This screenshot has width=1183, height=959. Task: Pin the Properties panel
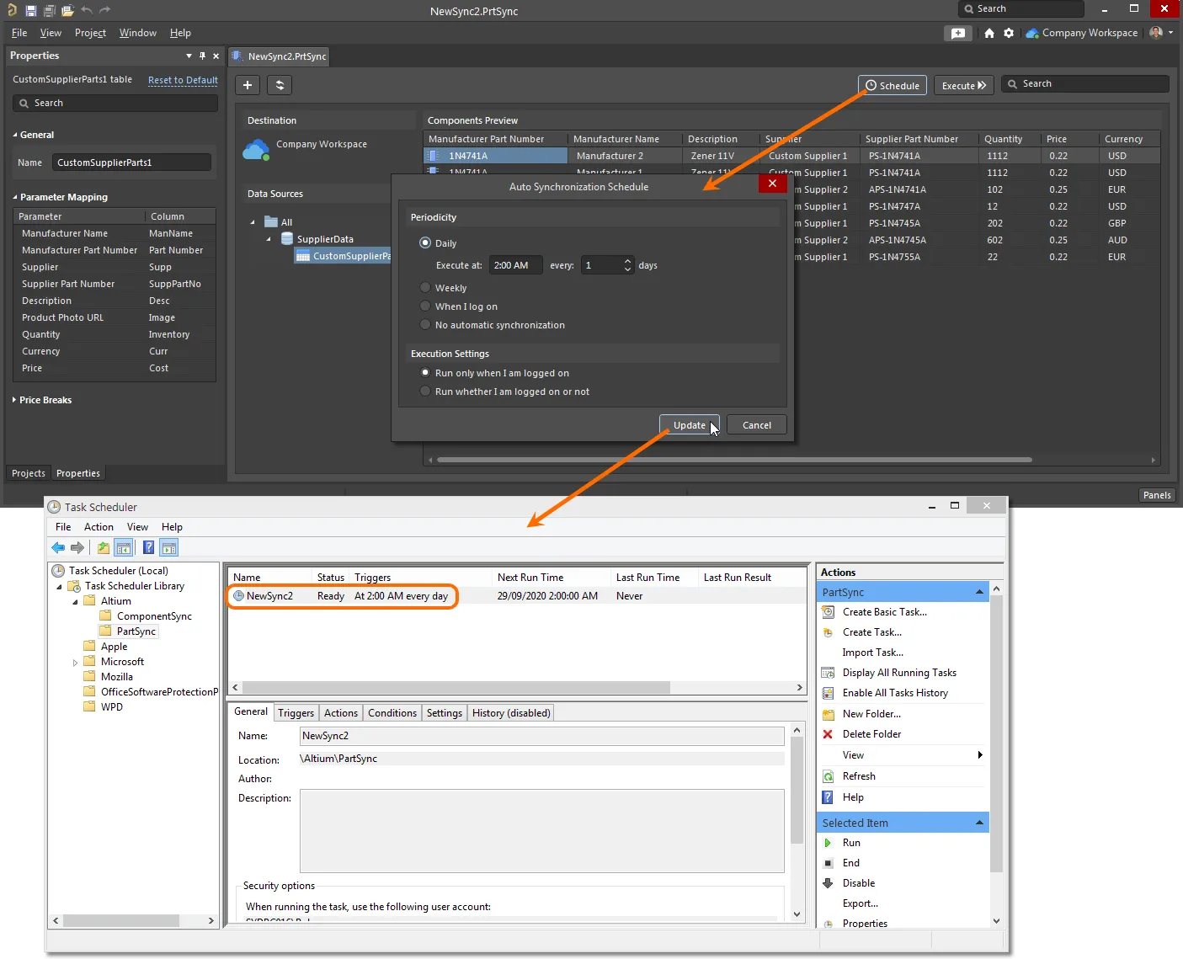coord(202,56)
